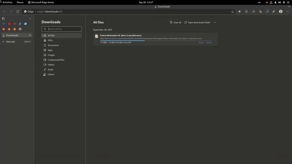Click the microphone icon in top bar
Image resolution: width=292 pixels, height=164 pixels.
[284, 2]
